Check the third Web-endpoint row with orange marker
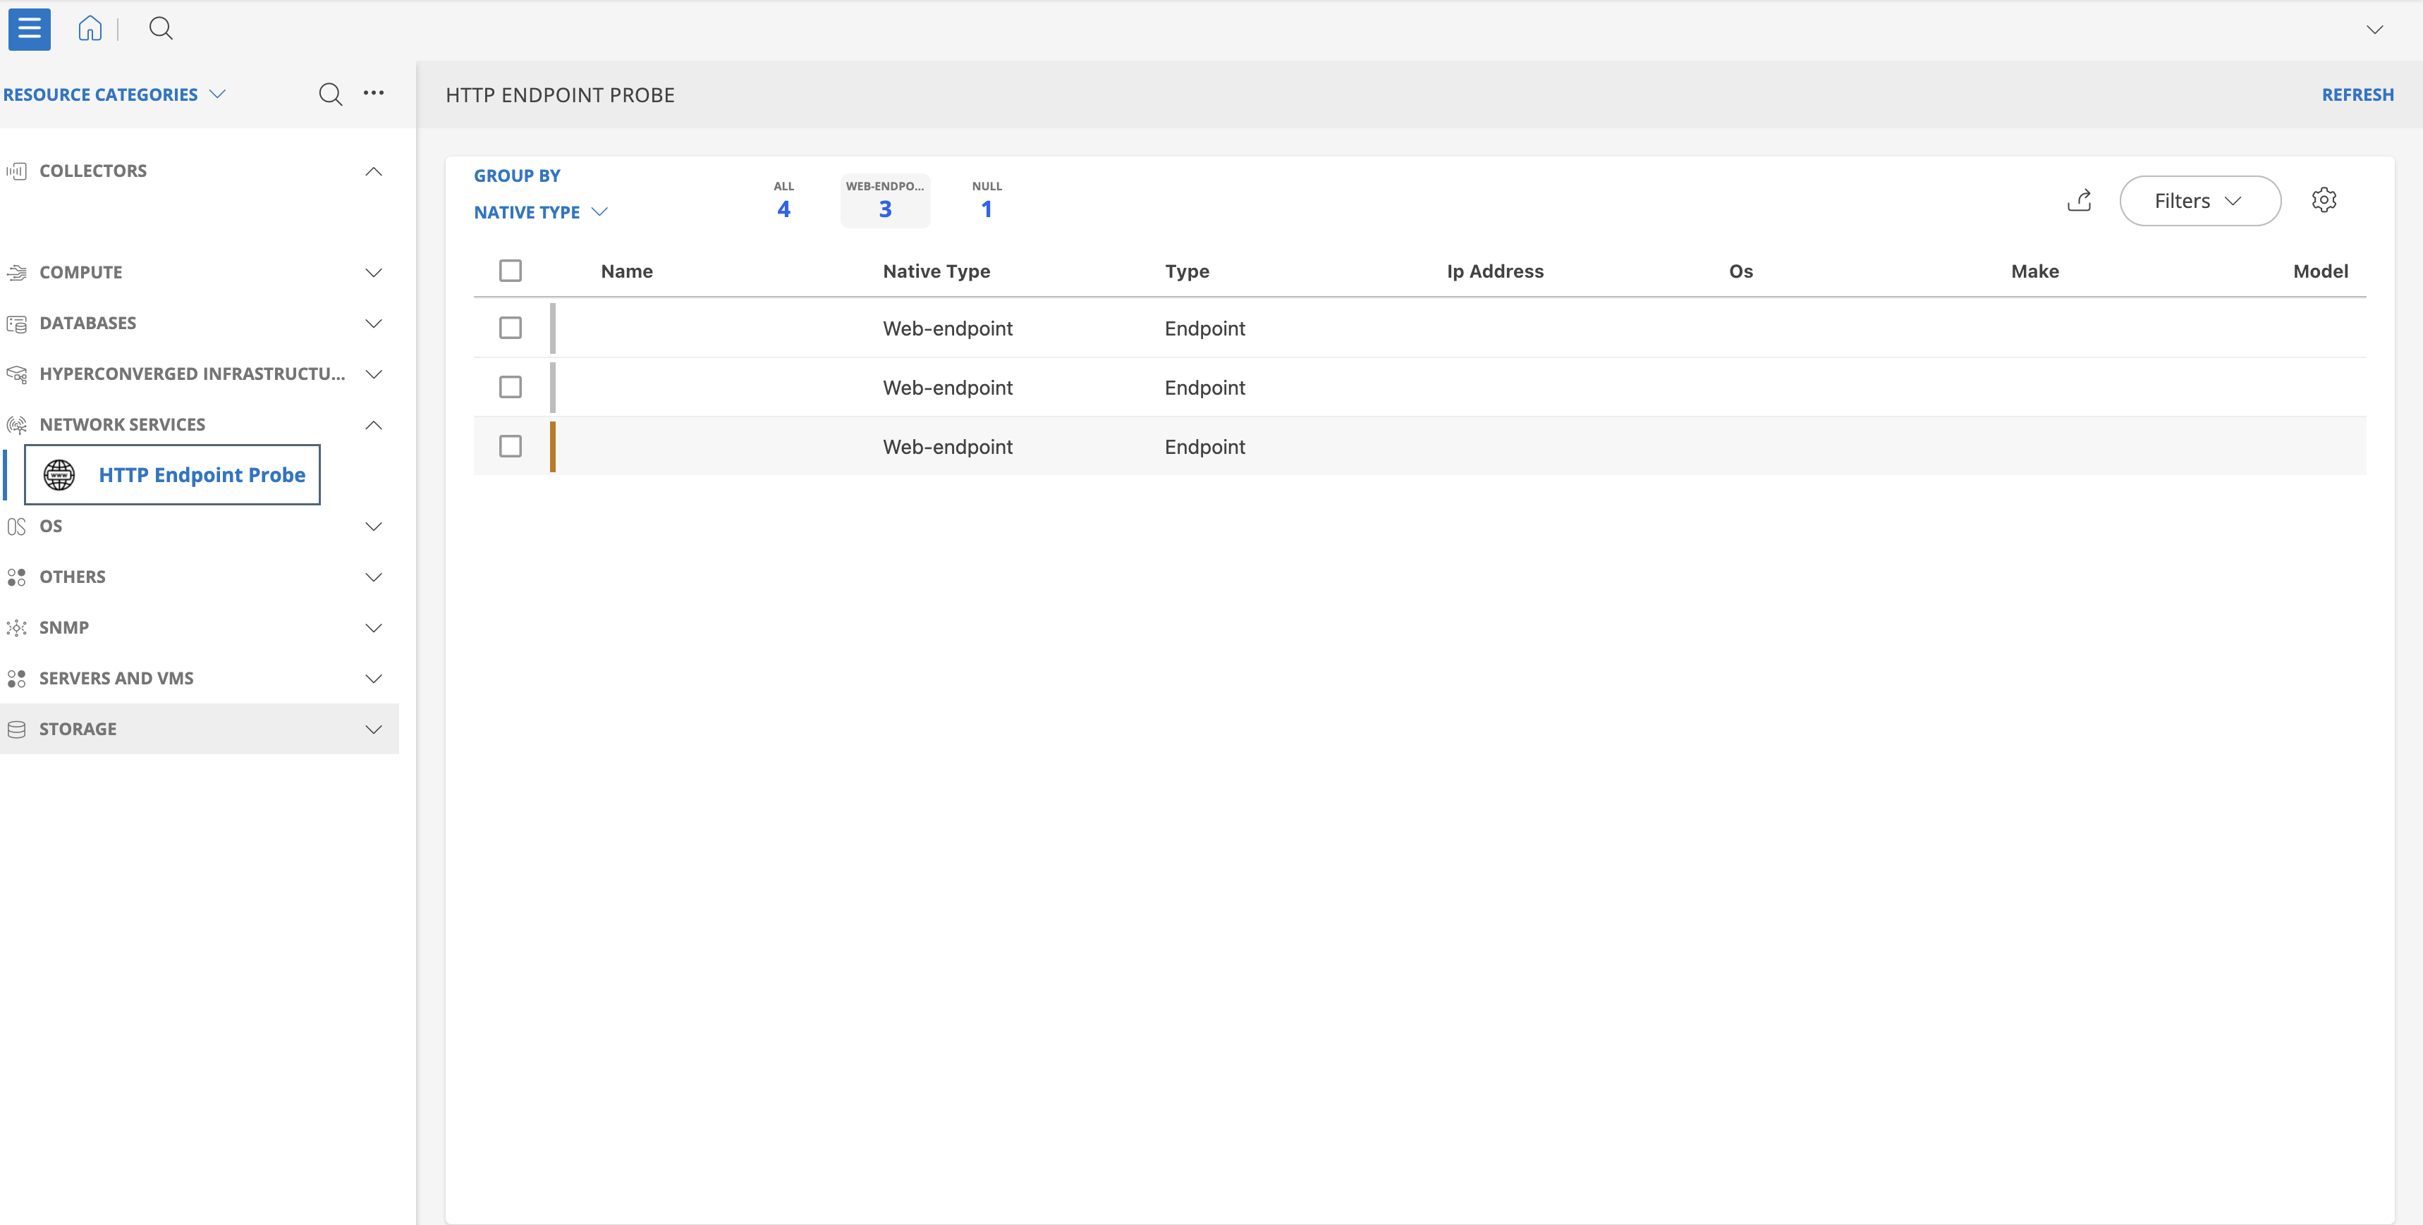 (x=510, y=447)
